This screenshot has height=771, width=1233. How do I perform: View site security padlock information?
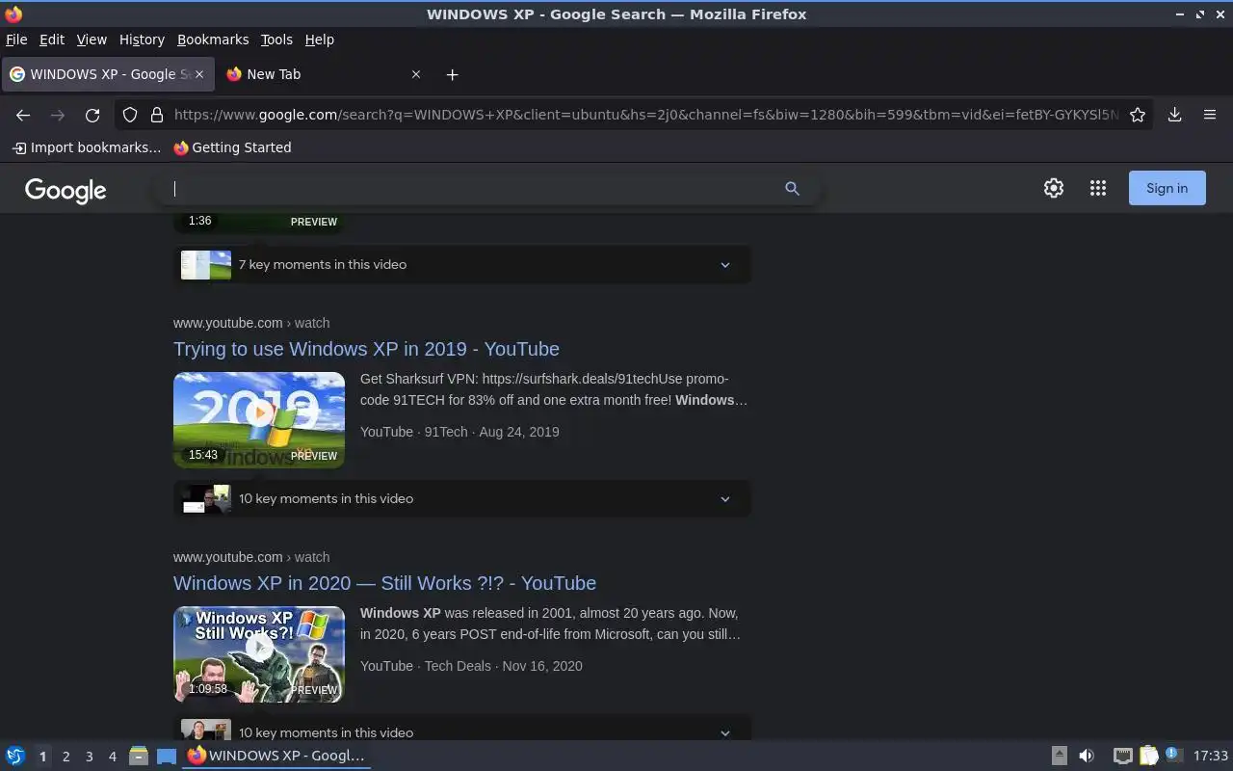tap(157, 115)
